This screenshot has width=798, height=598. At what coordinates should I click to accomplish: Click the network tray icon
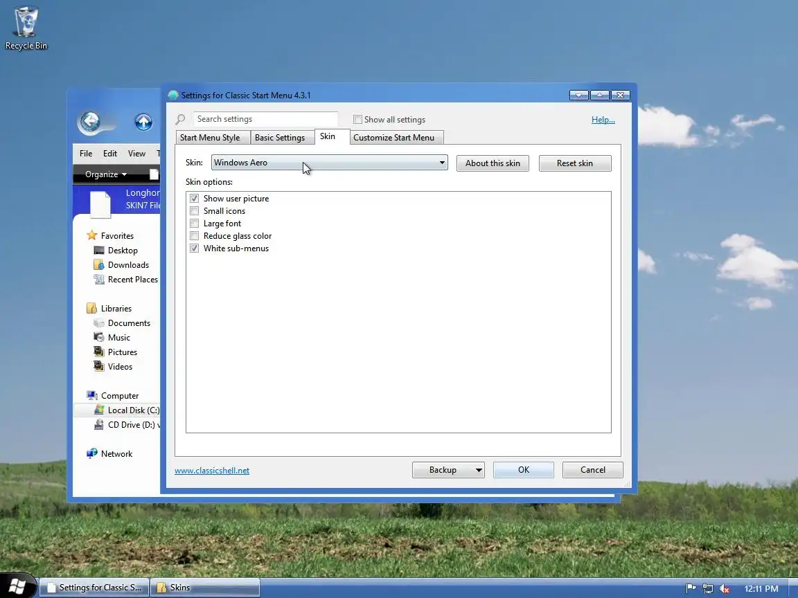pyautogui.click(x=707, y=588)
